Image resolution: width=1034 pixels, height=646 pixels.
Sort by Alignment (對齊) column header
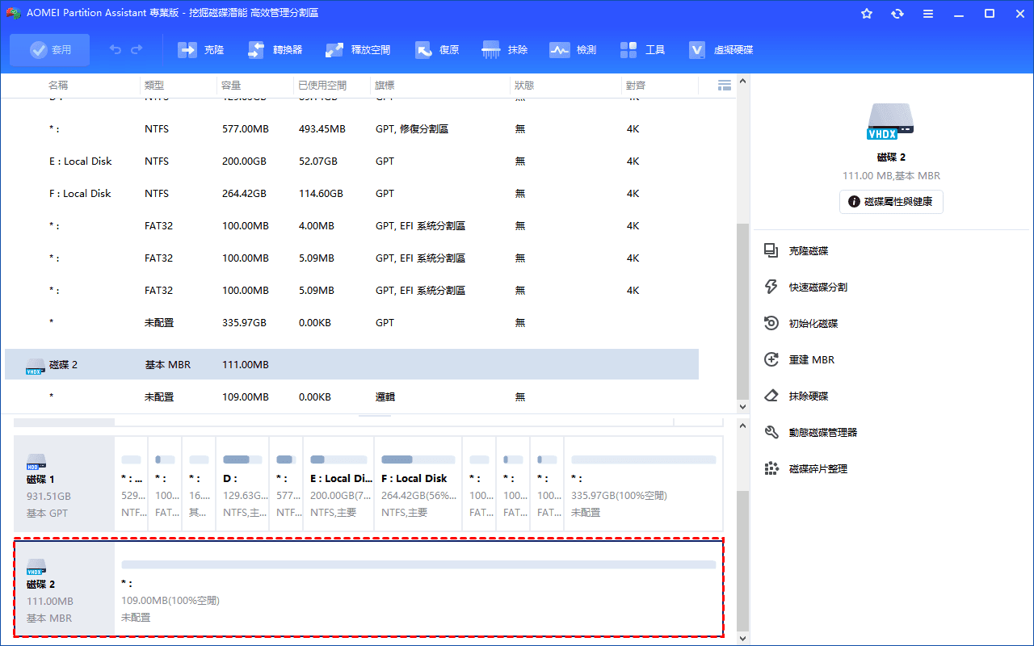636,85
